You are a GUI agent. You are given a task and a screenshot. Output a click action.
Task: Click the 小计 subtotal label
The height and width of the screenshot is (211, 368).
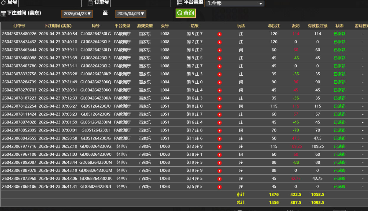click(241, 194)
